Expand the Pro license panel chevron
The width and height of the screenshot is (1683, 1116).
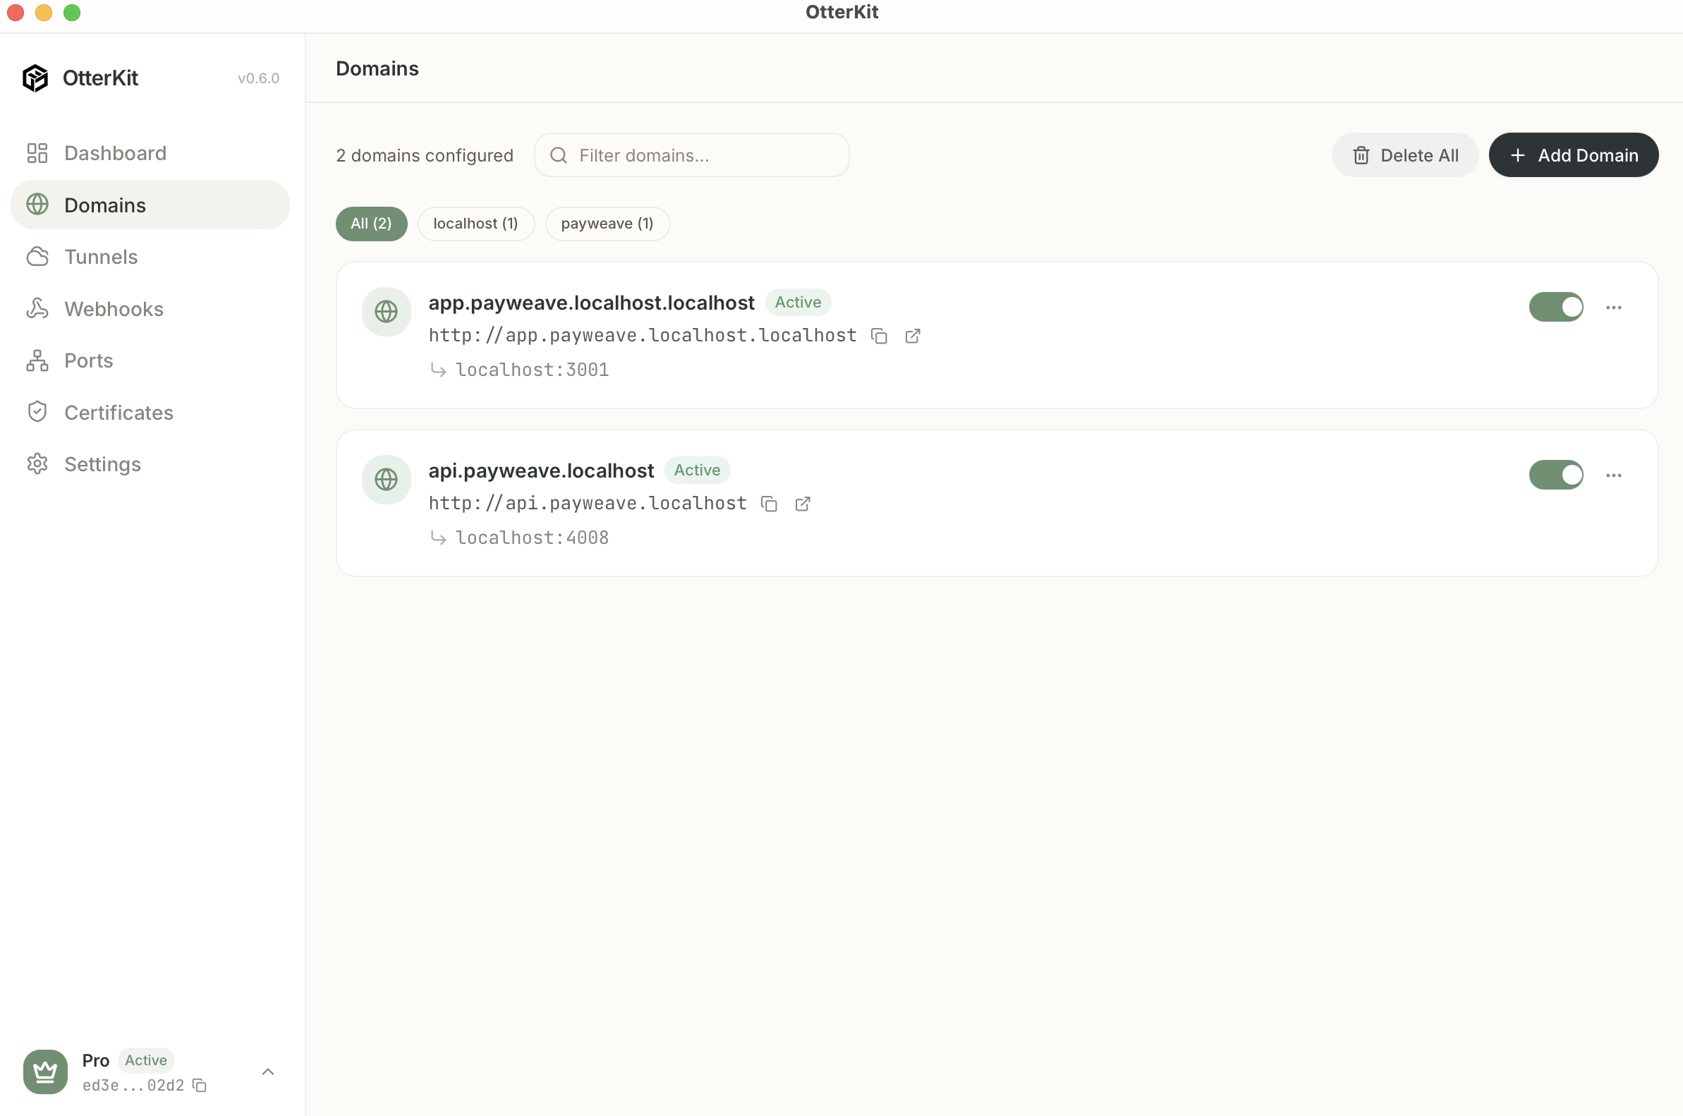267,1071
